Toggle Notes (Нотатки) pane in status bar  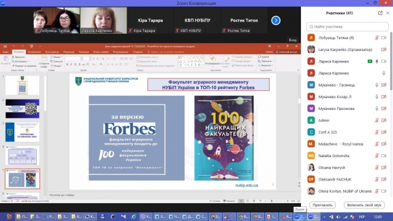[x=214, y=201]
